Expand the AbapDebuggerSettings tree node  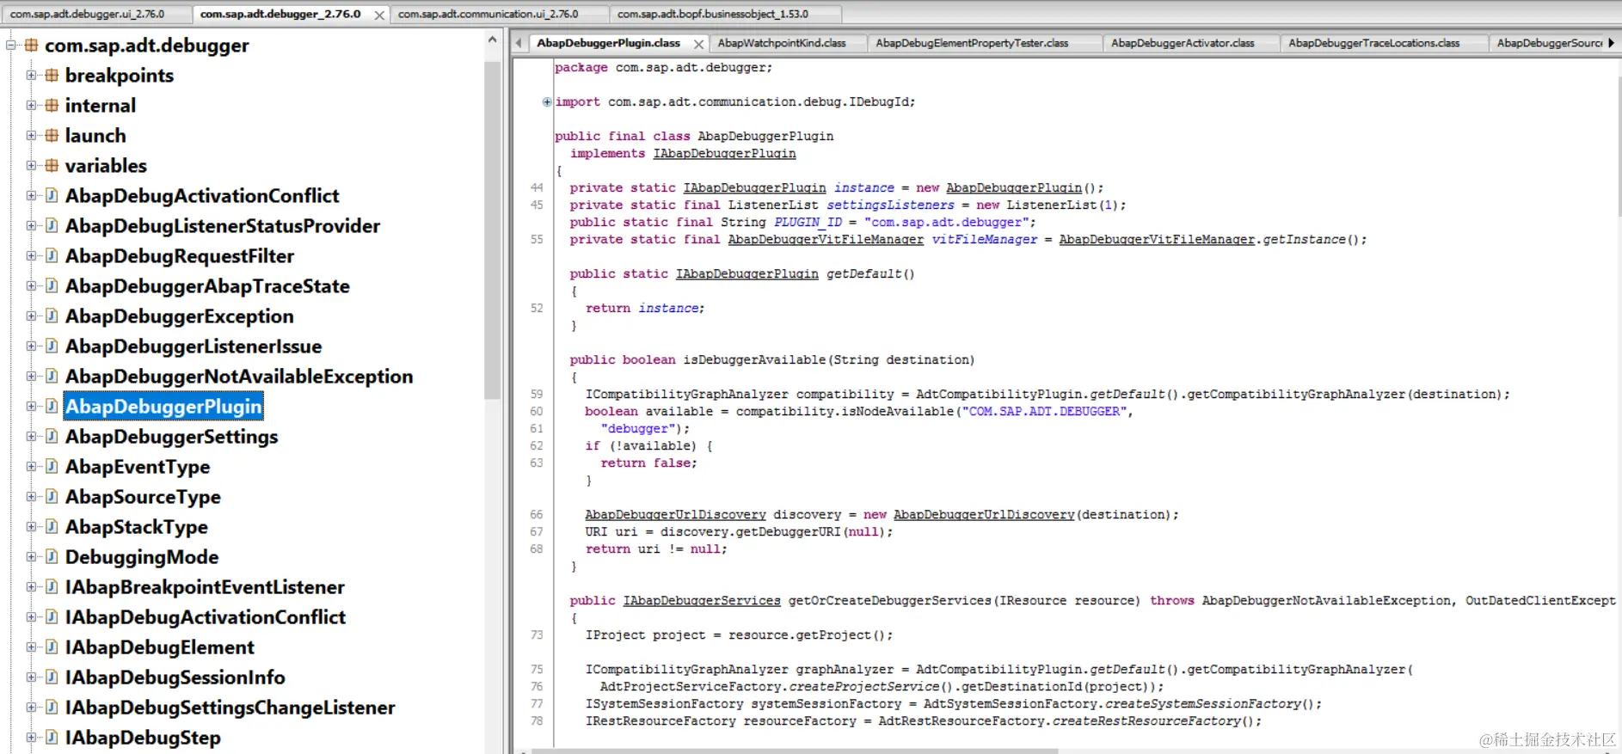(x=31, y=437)
